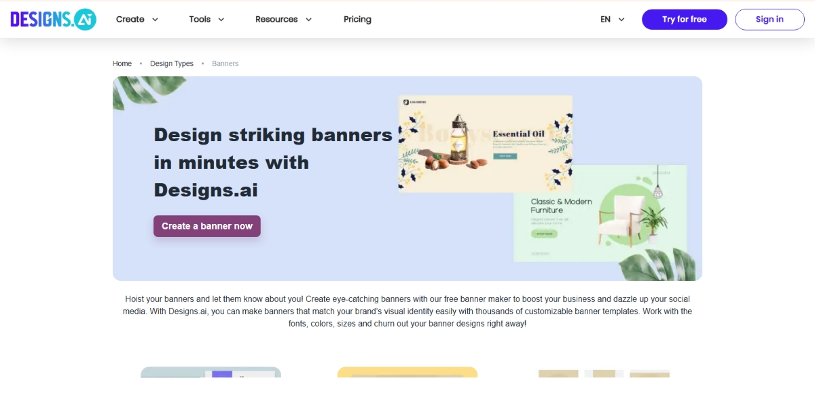
Task: Go to the Pricing page
Action: (357, 19)
